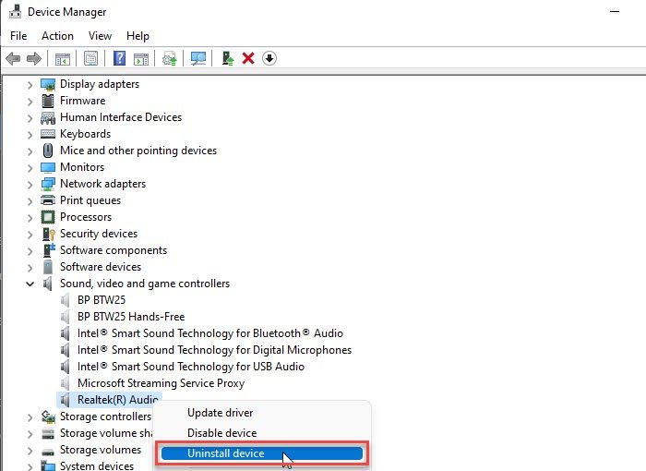Click the Keyboards category icon
This screenshot has width=646, height=471.
click(48, 134)
